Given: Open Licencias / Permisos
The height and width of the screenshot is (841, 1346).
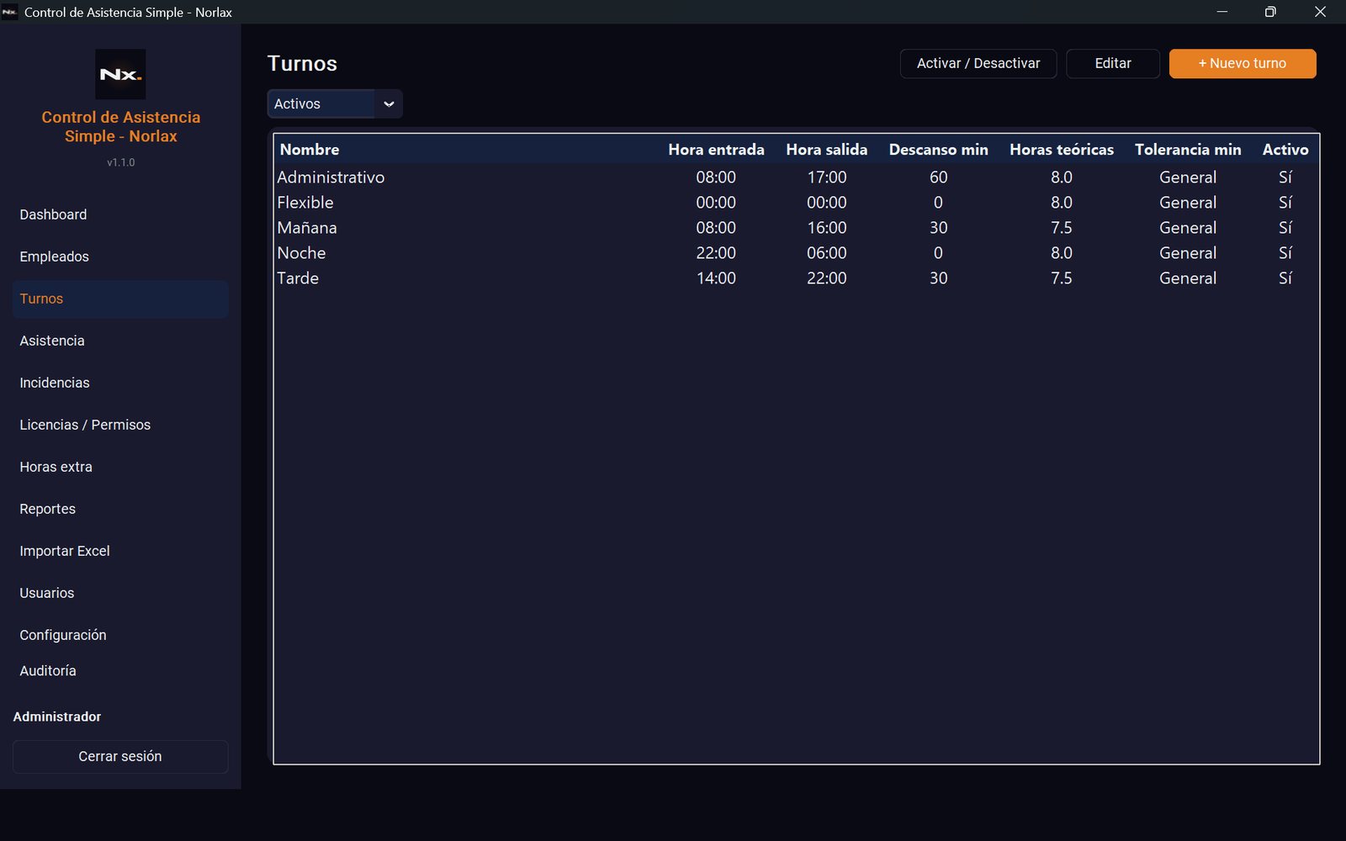Looking at the screenshot, I should [x=120, y=425].
